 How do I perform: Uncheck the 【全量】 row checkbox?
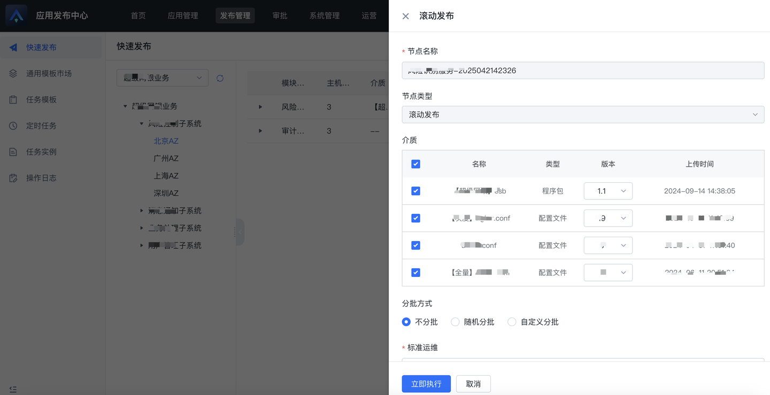click(415, 273)
